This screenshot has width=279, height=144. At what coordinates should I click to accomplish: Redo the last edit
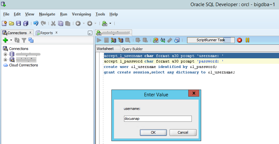coord(43,23)
